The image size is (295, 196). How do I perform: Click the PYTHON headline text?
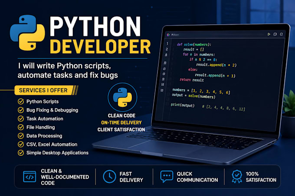point(95,26)
